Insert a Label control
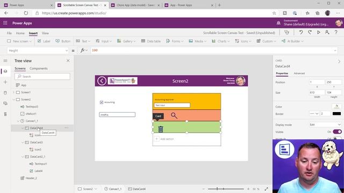344x193 pixels. [x=44, y=41]
